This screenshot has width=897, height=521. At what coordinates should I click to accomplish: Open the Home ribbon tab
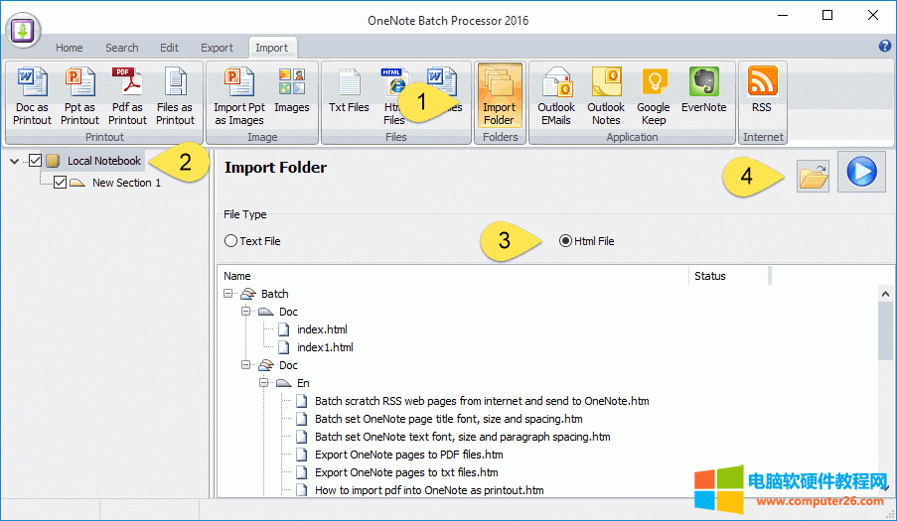[x=70, y=48]
